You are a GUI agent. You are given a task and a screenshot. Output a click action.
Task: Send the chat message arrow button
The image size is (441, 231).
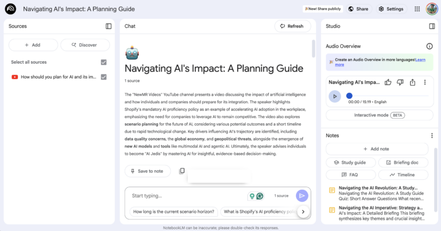coord(302,195)
